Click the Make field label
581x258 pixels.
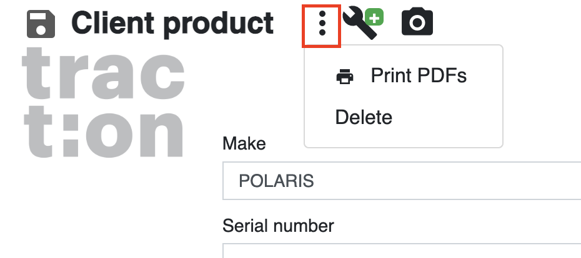tap(244, 143)
